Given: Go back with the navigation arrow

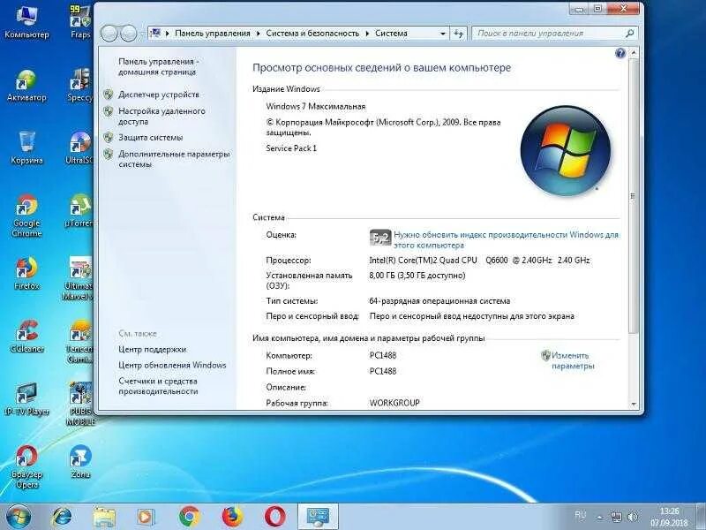Looking at the screenshot, I should [x=109, y=34].
